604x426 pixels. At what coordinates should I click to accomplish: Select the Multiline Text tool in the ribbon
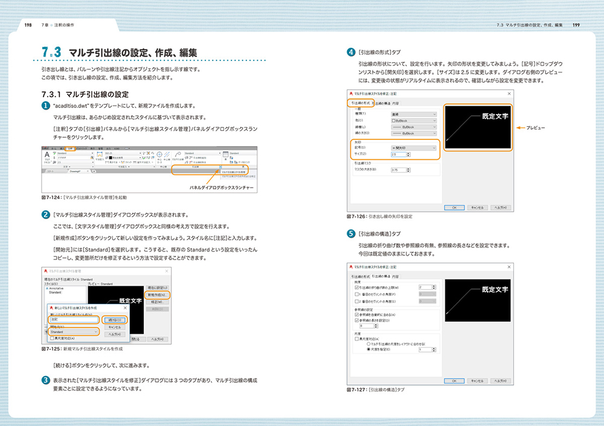pos(47,157)
